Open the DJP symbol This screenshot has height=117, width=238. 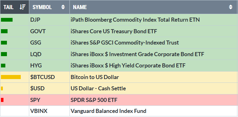click(35, 20)
